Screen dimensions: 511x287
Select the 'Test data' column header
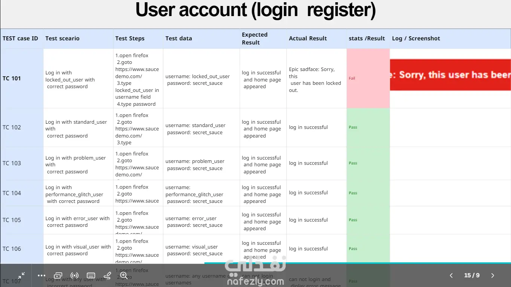(179, 38)
